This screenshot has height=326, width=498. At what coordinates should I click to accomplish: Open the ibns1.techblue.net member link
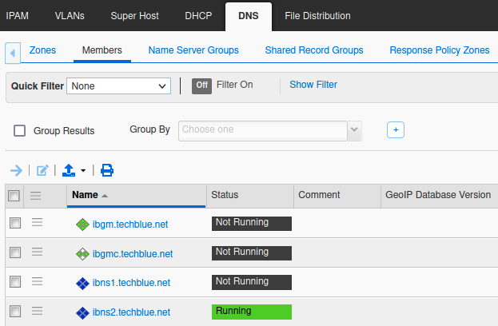coord(131,283)
